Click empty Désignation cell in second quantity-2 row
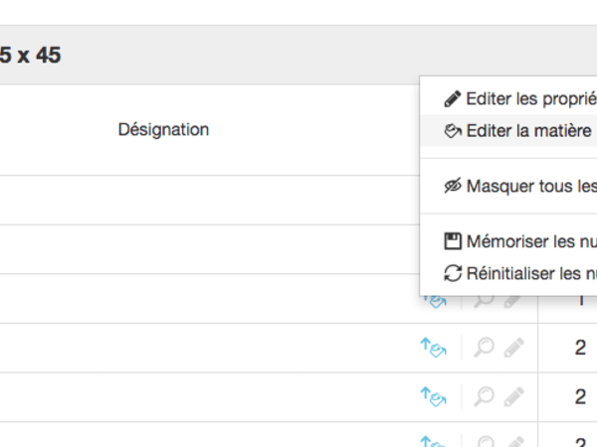The height and width of the screenshot is (447, 597). [x=199, y=397]
